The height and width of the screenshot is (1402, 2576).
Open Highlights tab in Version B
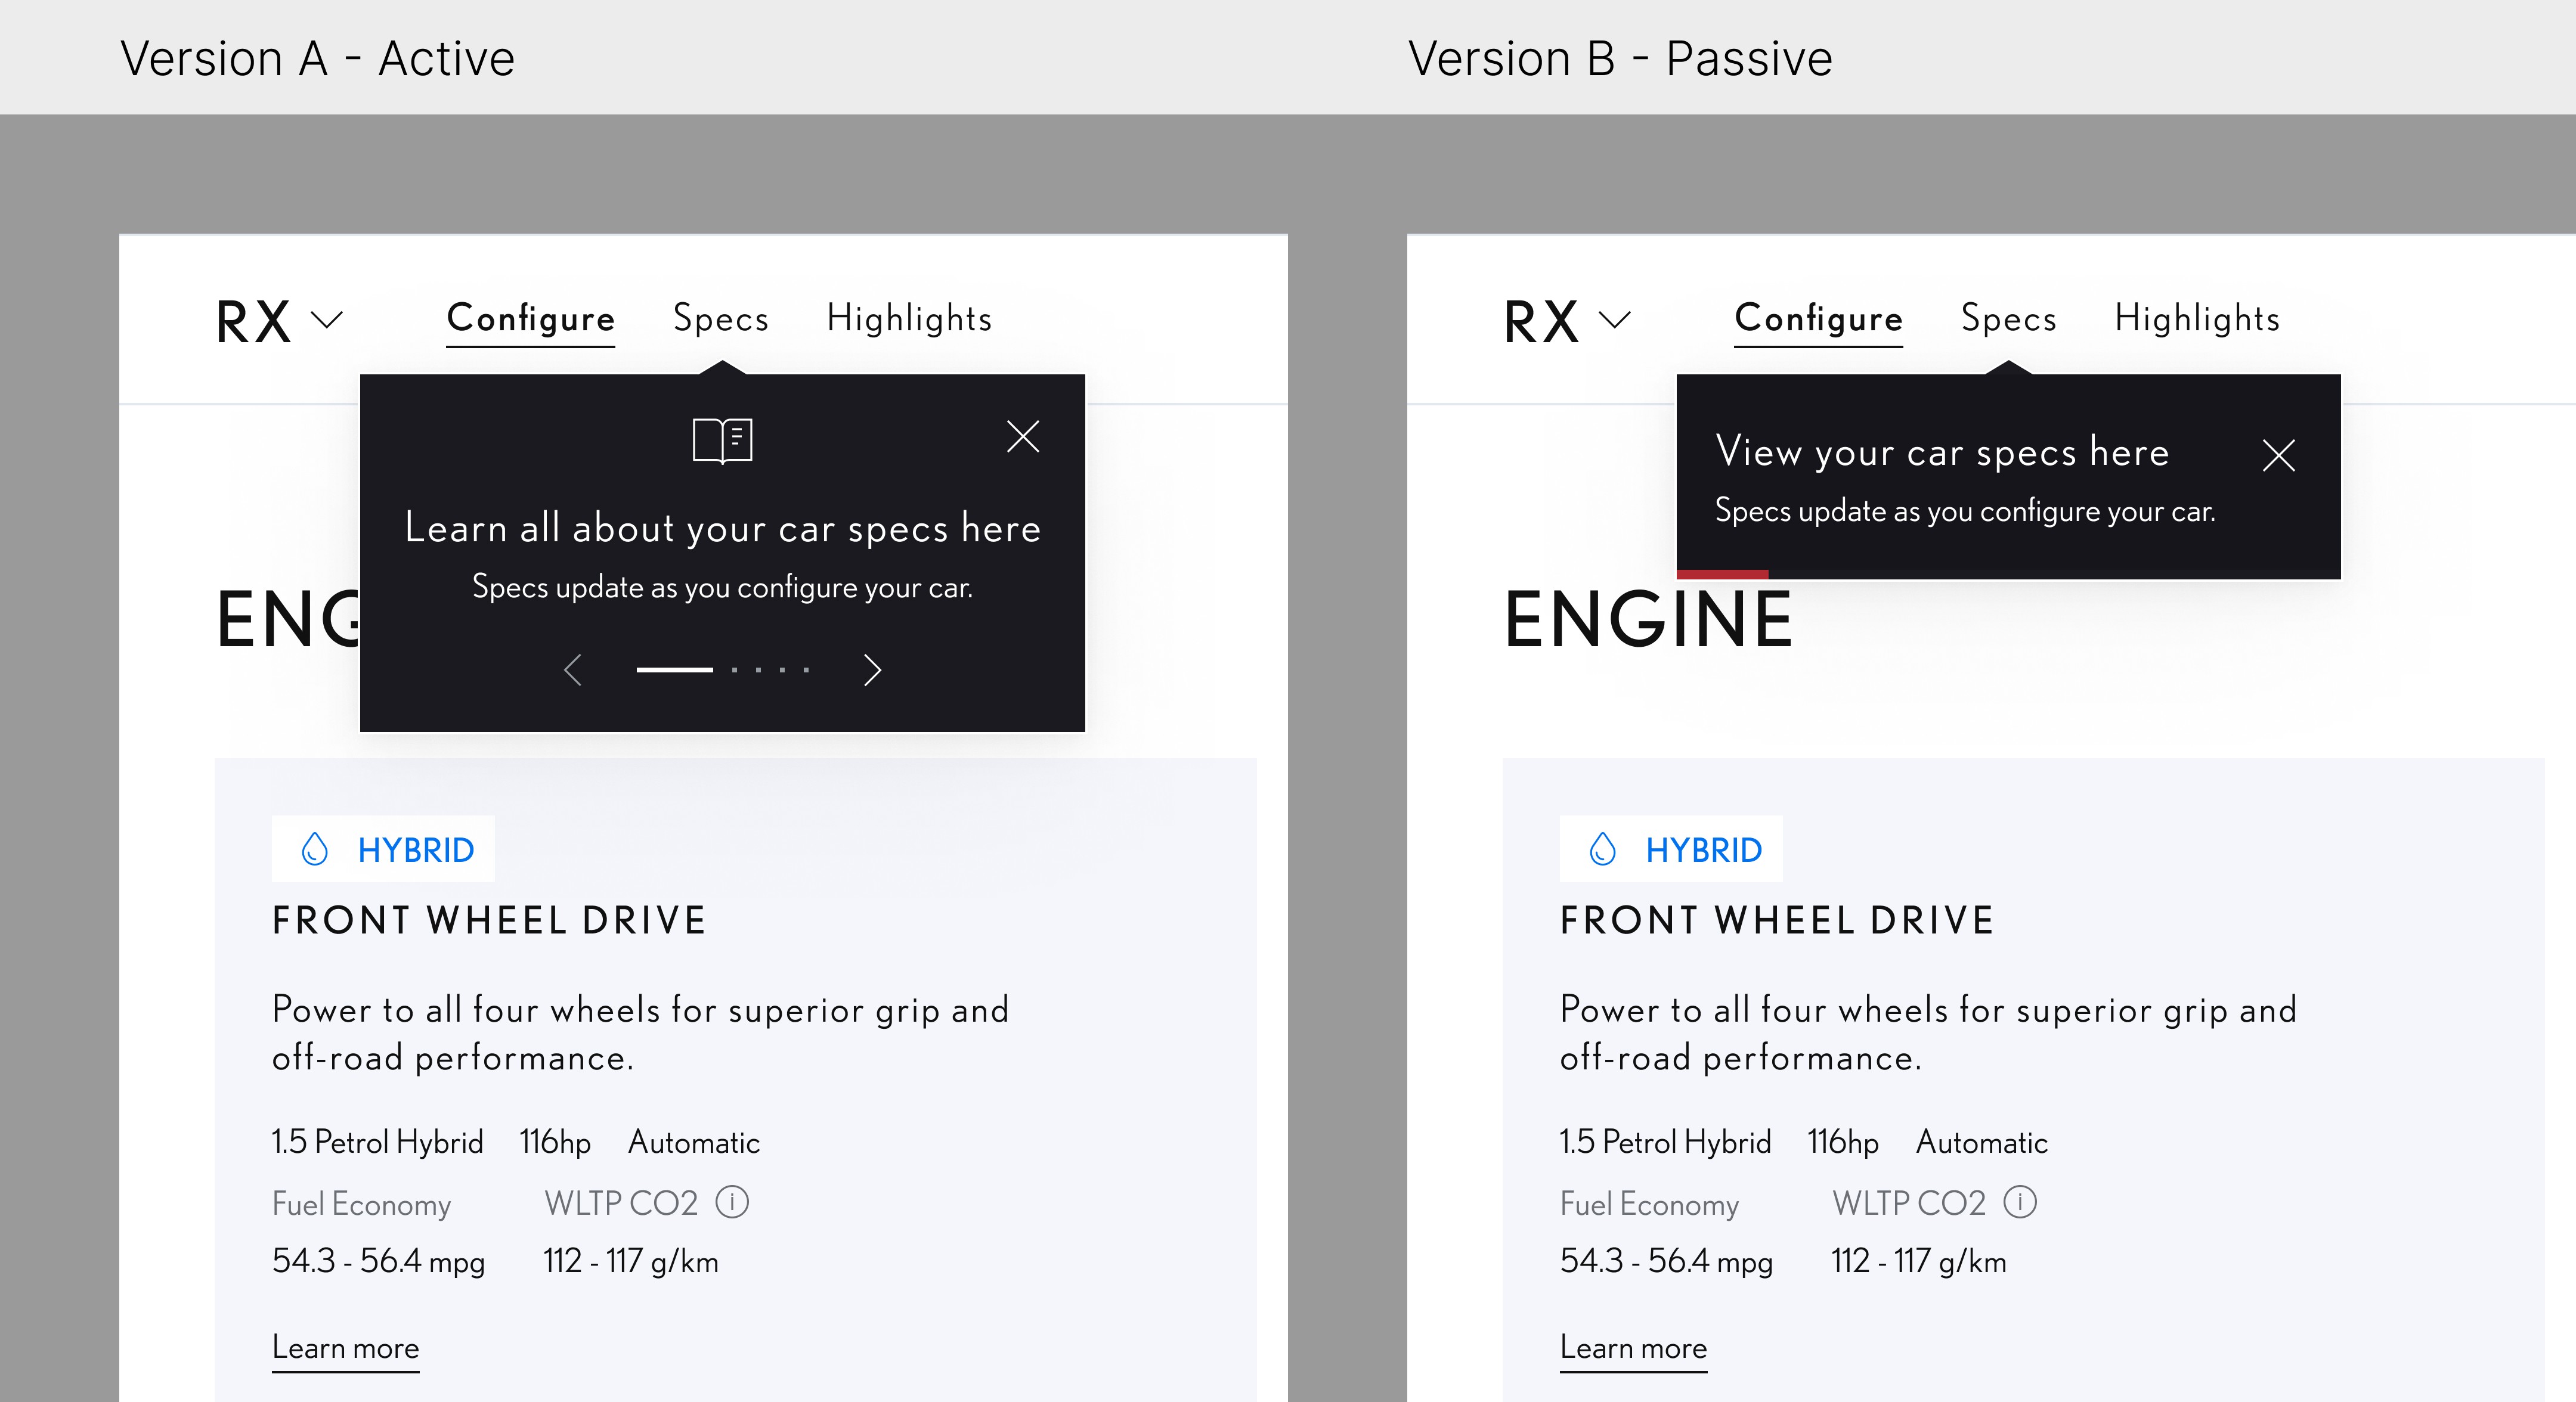pos(2197,318)
